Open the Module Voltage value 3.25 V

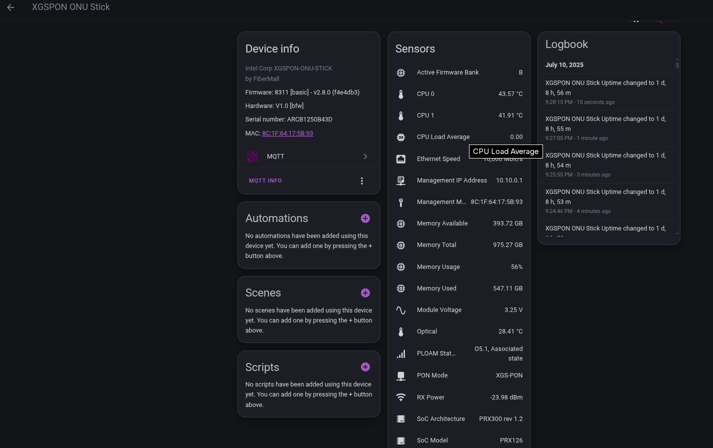513,310
